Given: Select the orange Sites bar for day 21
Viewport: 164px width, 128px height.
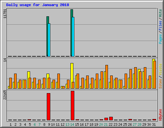Looking at the screenshot, I should (107, 77).
